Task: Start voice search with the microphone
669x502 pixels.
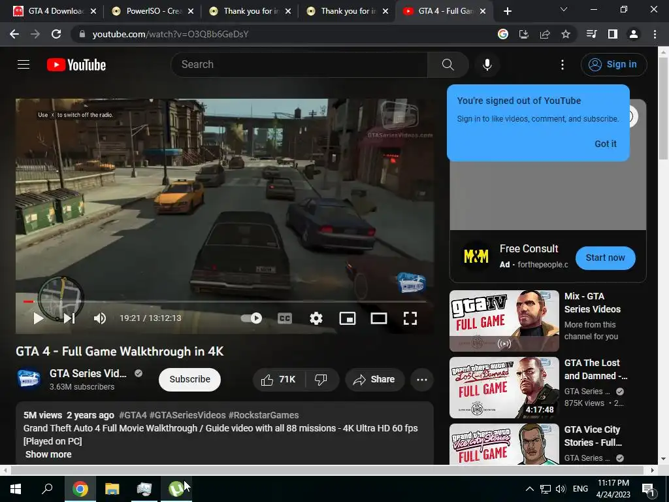Action: coord(487,65)
